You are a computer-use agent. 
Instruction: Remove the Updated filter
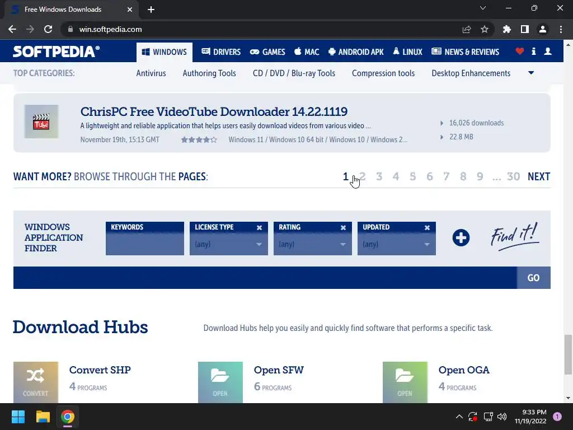click(x=427, y=227)
